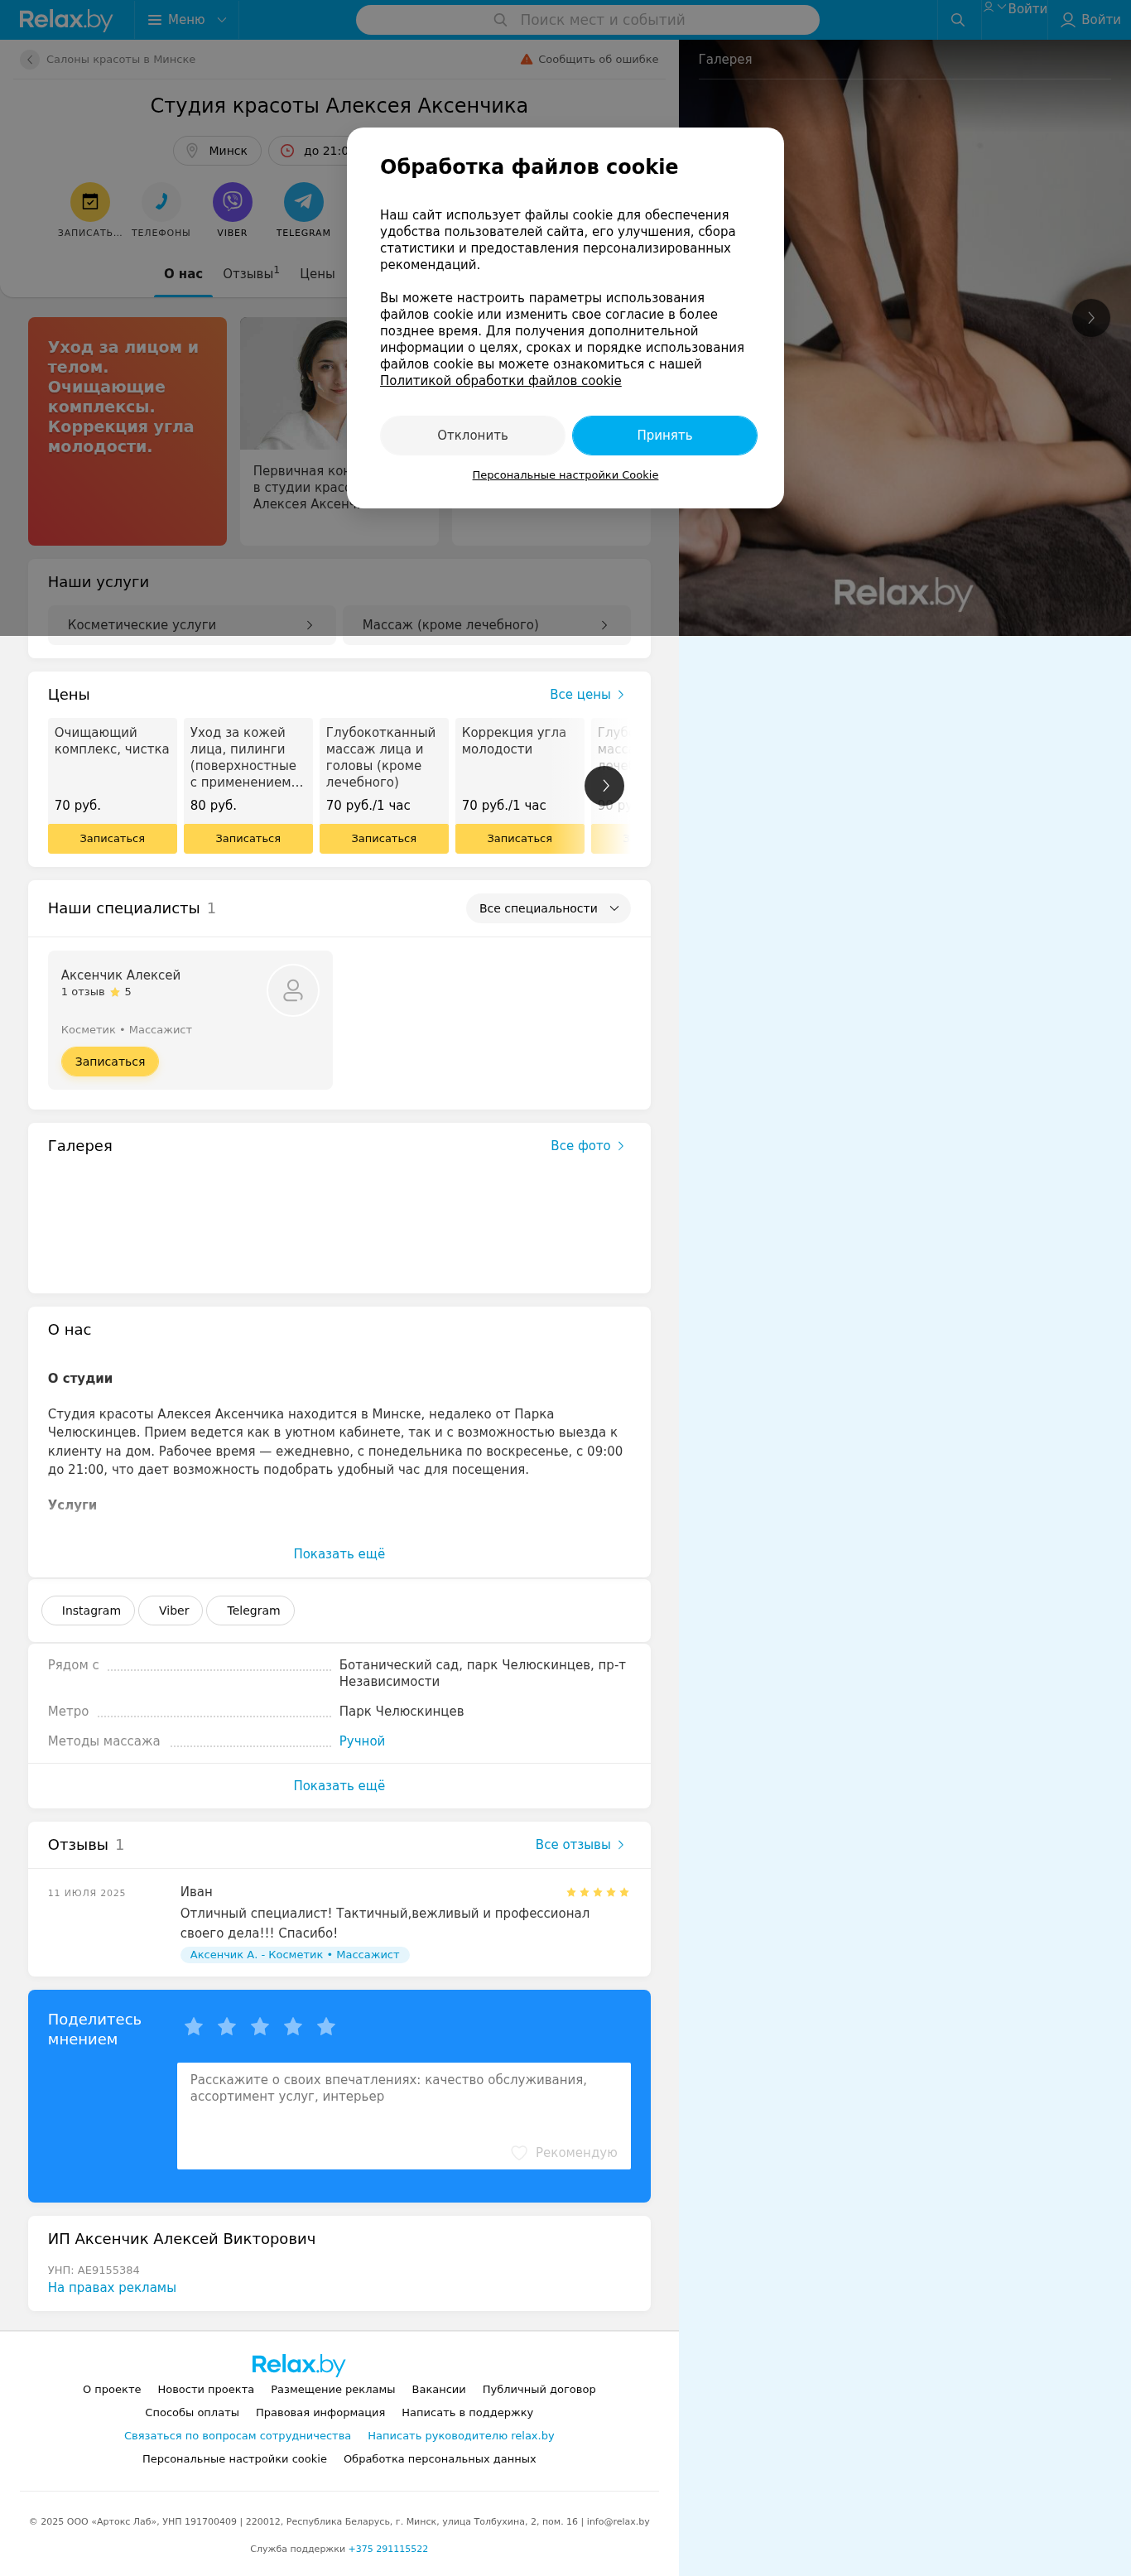Click the Минск location chip
Image resolution: width=1131 pixels, height=2576 pixels.
217,151
